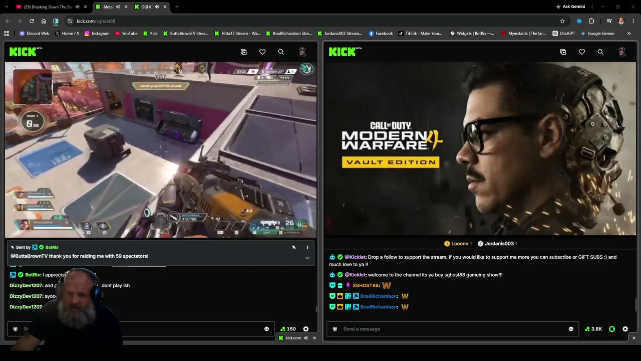
Task: Open a new browser tab
Action: pyautogui.click(x=177, y=7)
